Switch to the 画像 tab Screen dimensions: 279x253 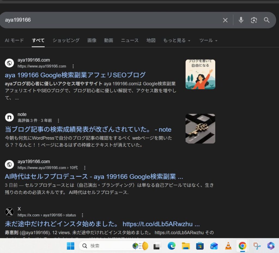point(92,40)
